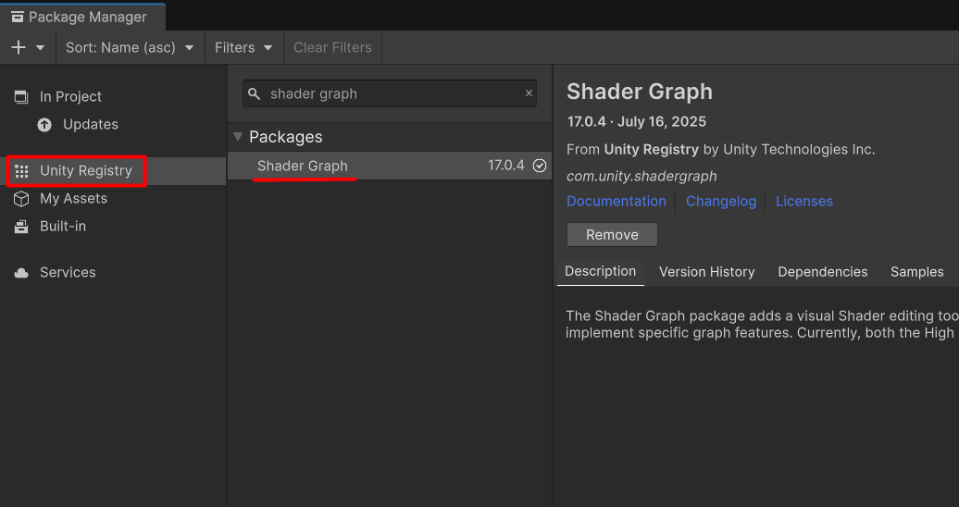This screenshot has height=507, width=959.
Task: Clear the search with the x icon
Action: (x=529, y=93)
